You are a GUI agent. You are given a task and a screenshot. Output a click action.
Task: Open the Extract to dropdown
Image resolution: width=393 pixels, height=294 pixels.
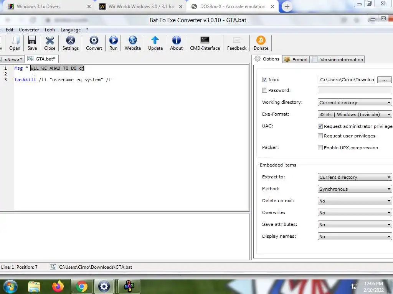(x=355, y=177)
